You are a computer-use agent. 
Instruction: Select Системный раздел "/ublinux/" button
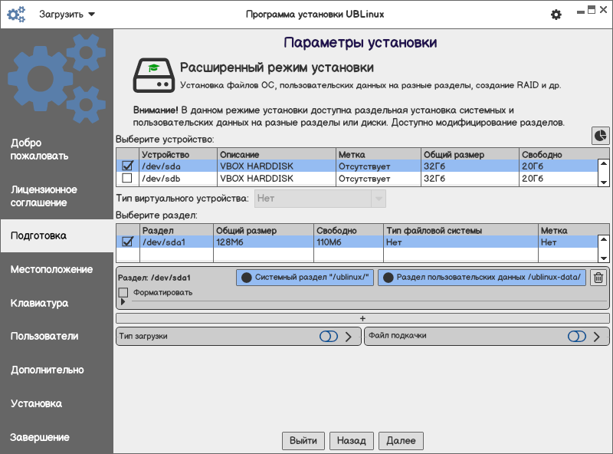305,278
